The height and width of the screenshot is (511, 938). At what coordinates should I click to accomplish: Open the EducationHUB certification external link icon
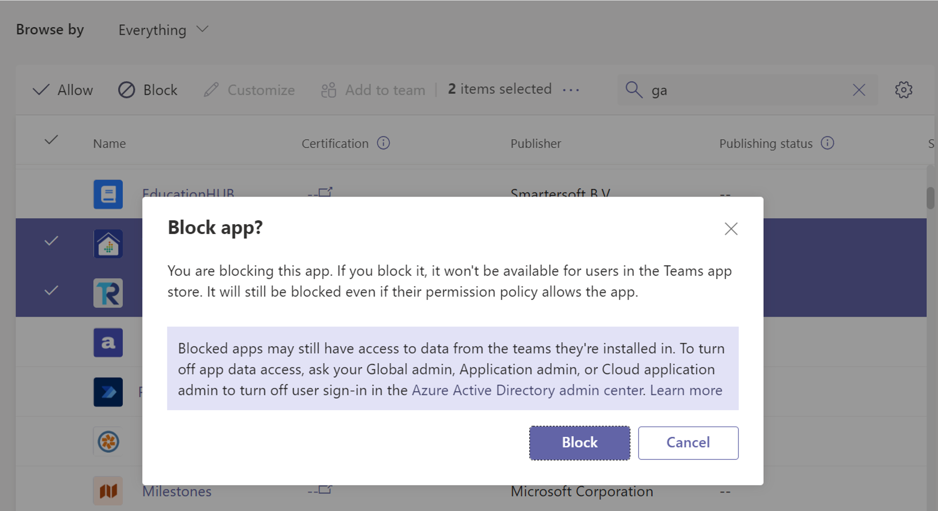325,192
